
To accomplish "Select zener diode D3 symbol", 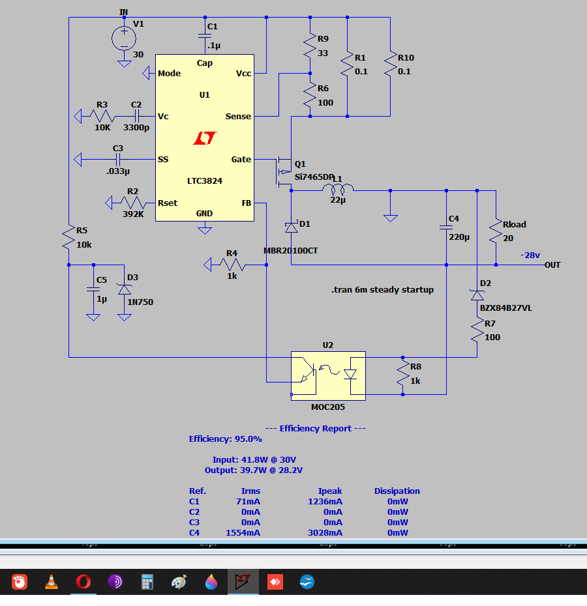I will pyautogui.click(x=124, y=289).
